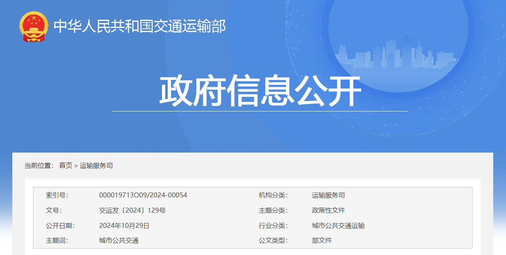This screenshot has width=506, height=255.
Task: Click the 政府信息公开 banner heading
Action: click(260, 91)
